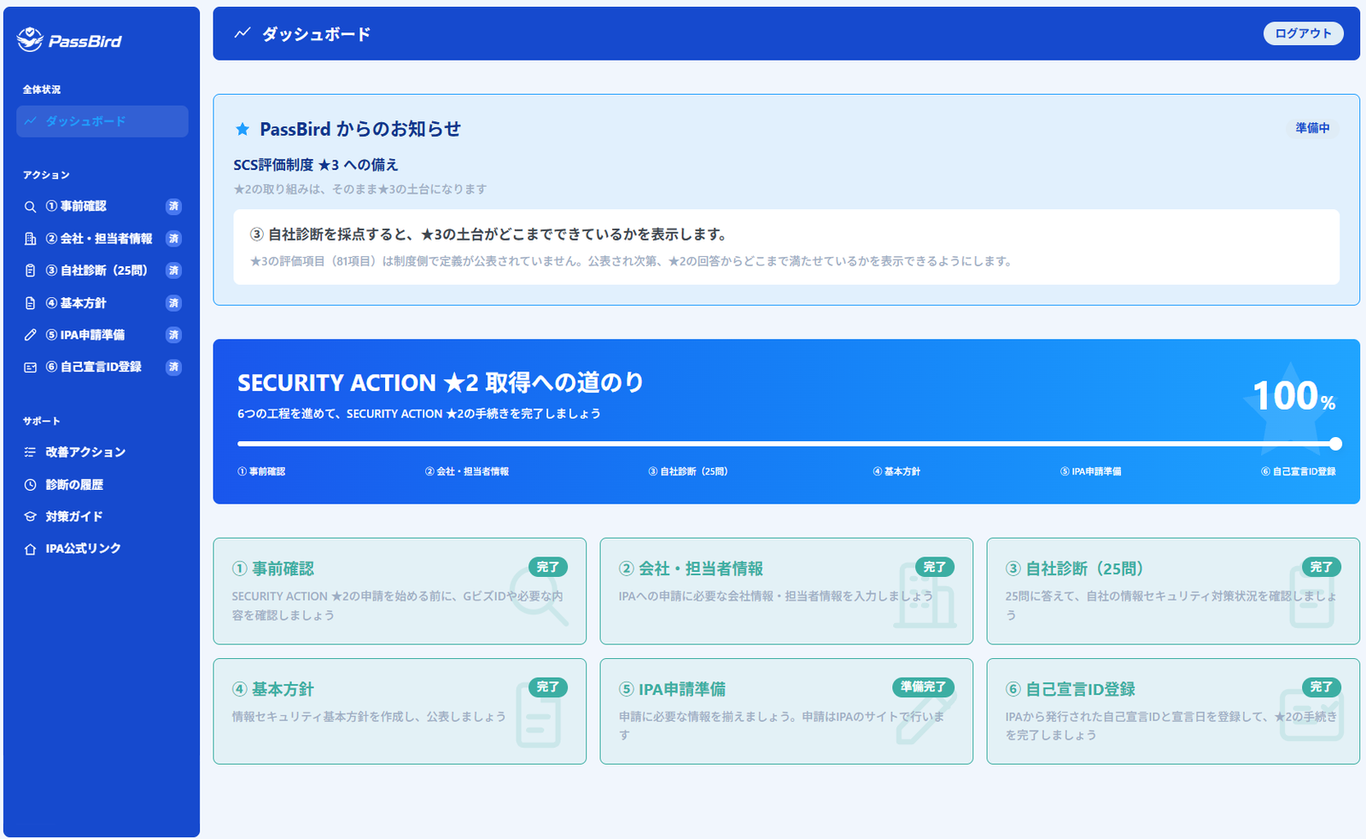This screenshot has height=839, width=1366.
Task: Click the faded pencil graphic in the ⑤IPA申請準備 card
Action: pos(926,717)
